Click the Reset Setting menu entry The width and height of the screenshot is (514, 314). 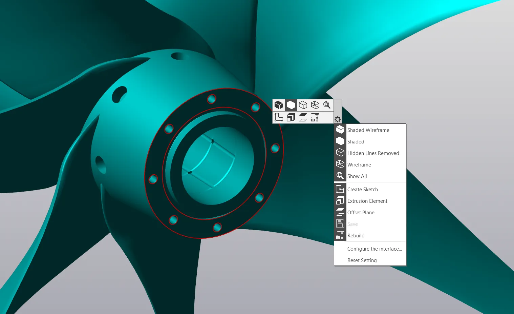pyautogui.click(x=370, y=260)
